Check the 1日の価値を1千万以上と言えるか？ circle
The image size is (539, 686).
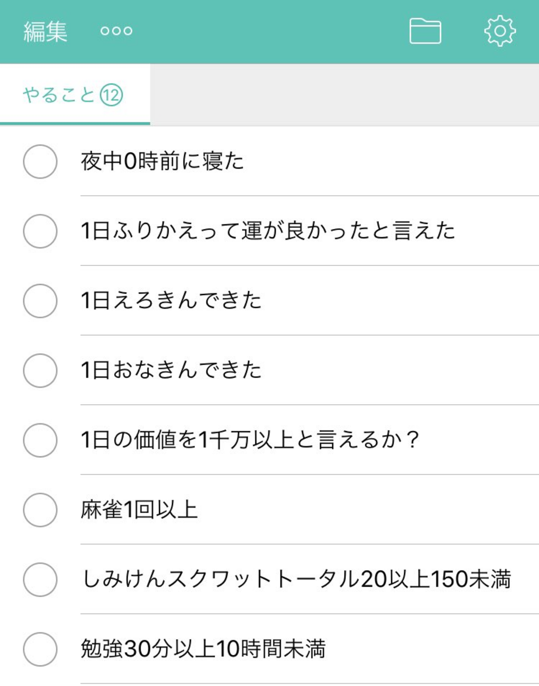point(40,440)
